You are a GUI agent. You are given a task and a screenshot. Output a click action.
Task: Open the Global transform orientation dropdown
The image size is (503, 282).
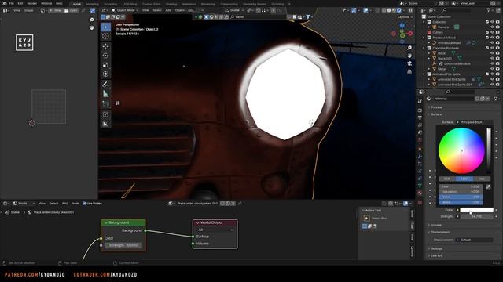click(234, 10)
